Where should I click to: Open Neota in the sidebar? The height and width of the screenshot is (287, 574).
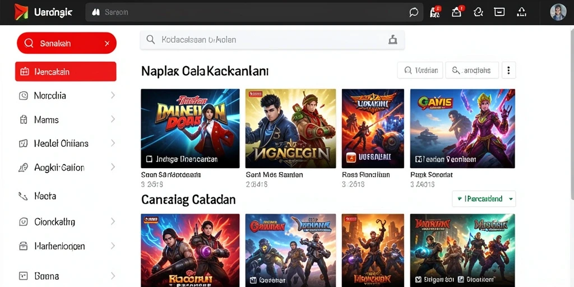pos(45,196)
